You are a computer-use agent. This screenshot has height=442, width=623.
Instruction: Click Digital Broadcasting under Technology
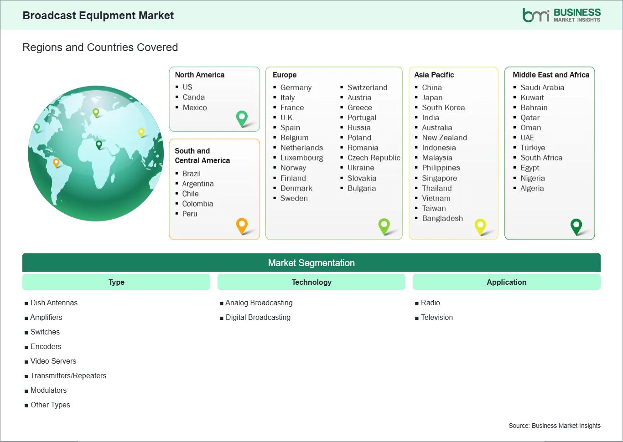pyautogui.click(x=258, y=317)
